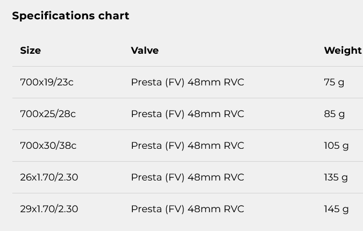Click the valve text in 700x30/38c row
363x231 pixels.
coord(188,146)
